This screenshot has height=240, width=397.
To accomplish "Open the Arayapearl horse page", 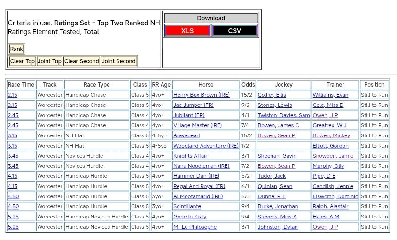I will pyautogui.click(x=187, y=136).
